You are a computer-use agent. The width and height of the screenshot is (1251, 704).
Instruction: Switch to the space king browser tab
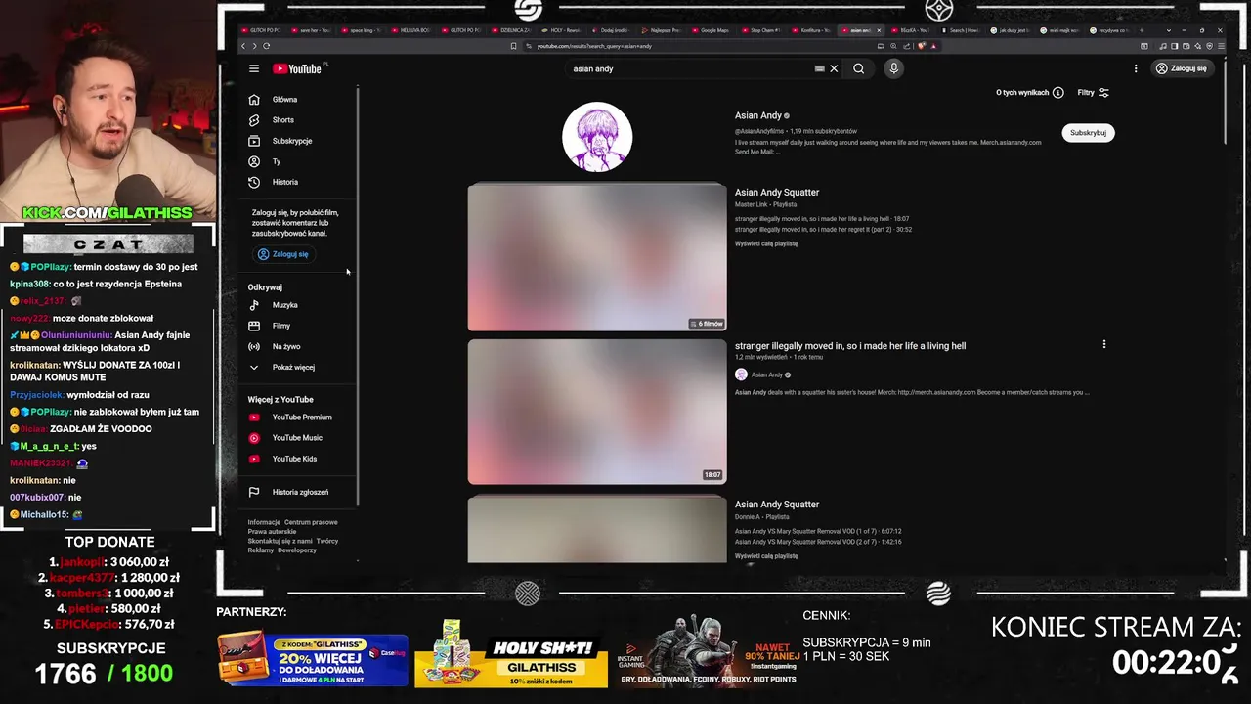(x=362, y=30)
